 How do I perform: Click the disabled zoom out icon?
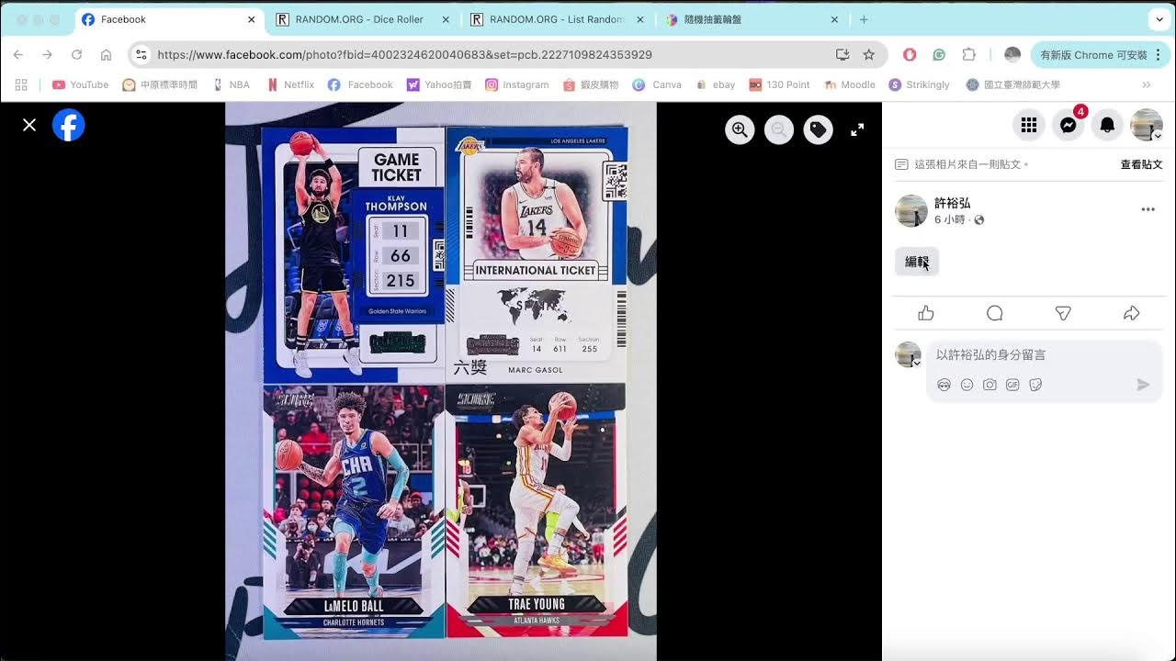tap(779, 130)
